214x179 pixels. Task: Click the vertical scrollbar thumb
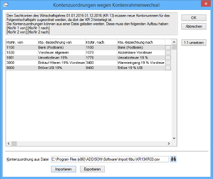[174, 47]
